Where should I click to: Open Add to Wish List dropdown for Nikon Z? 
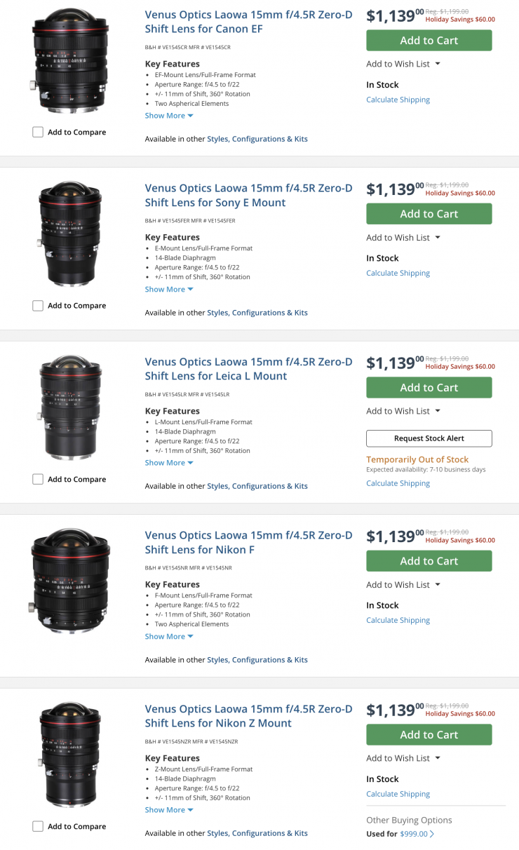point(403,758)
